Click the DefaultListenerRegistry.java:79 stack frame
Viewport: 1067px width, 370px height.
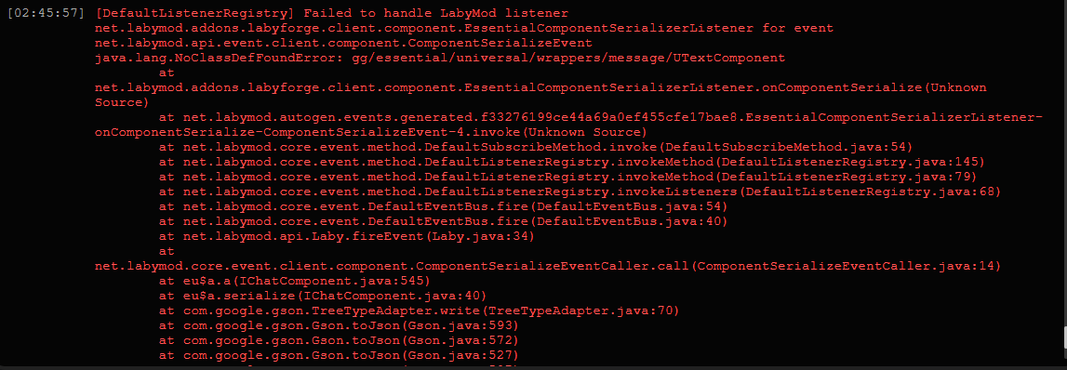568,177
